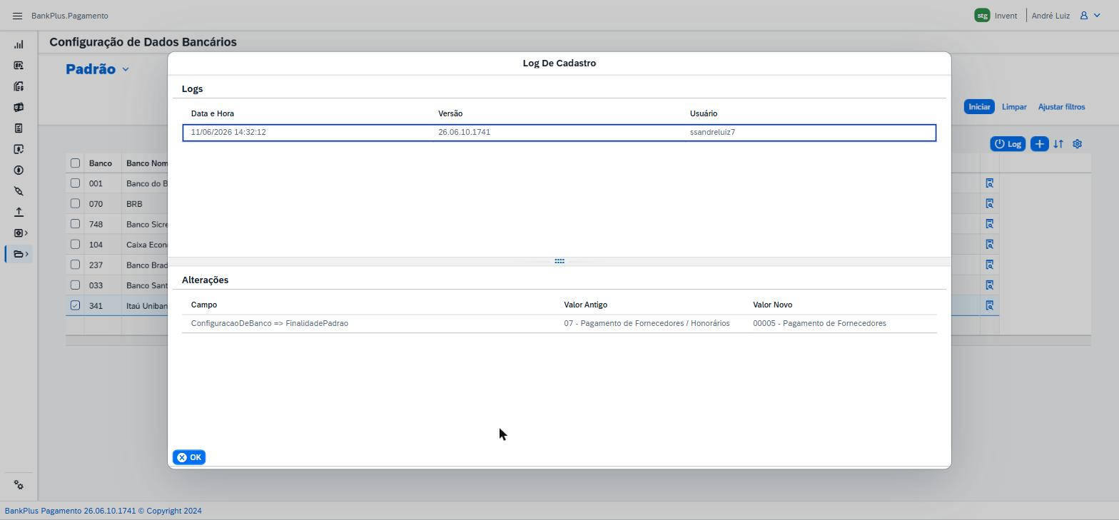Screen dimensions: 1119x520
Task: Click the FinalidadePadrao change row field
Action: click(270, 323)
